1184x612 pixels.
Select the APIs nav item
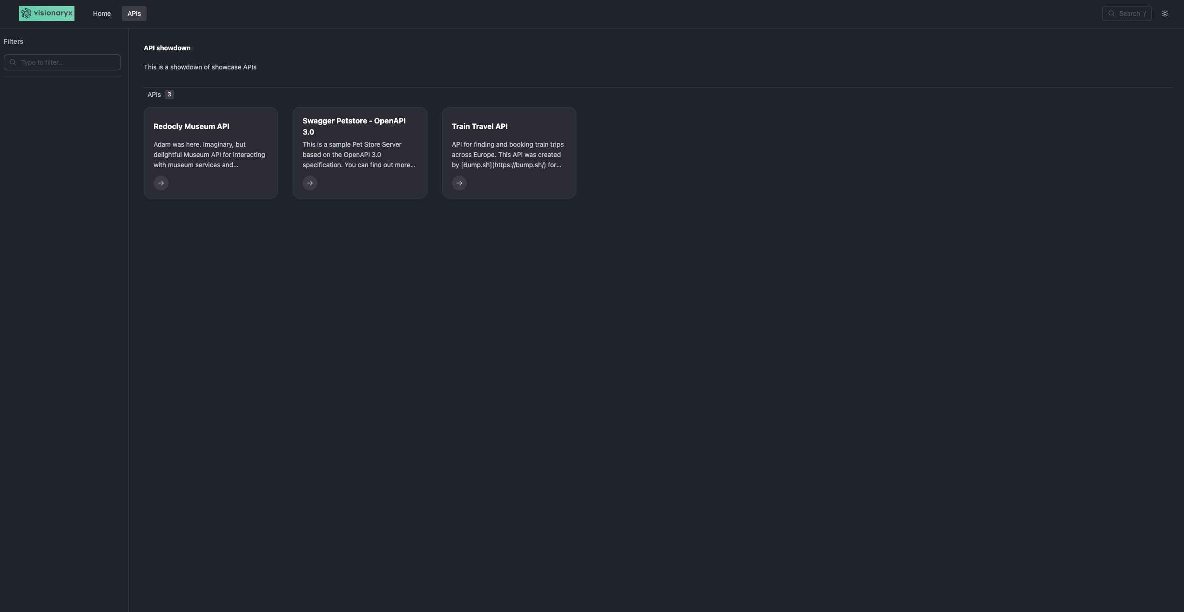coord(134,14)
